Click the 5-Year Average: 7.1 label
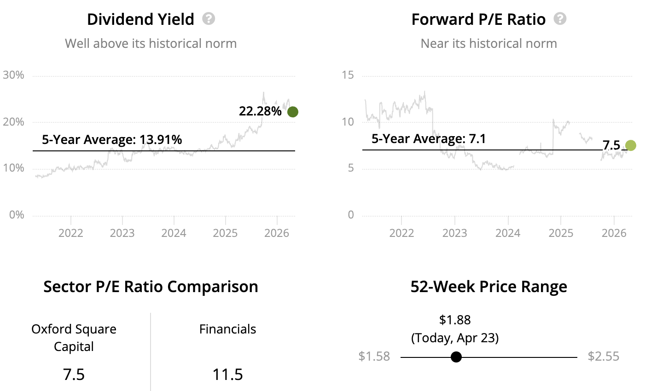Viewport: 651px width, 391px height. [x=429, y=138]
